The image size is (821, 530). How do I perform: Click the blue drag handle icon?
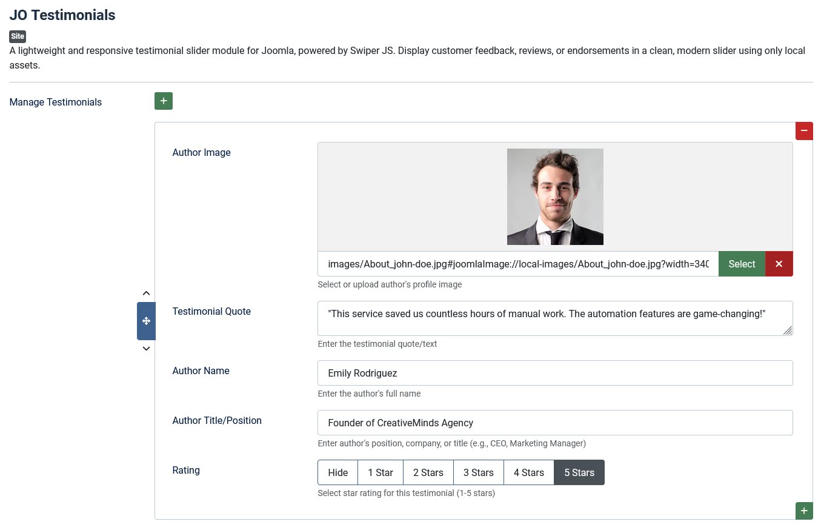146,321
